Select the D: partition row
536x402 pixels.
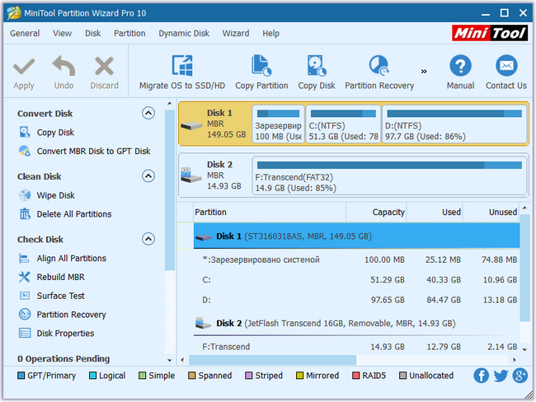coord(356,300)
